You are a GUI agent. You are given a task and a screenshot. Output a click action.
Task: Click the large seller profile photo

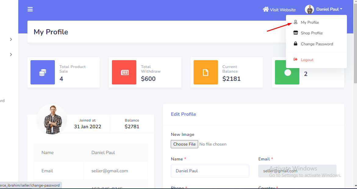click(x=52, y=119)
